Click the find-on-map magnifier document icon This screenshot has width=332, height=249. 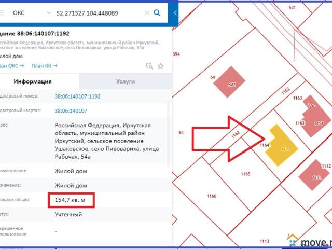click(x=149, y=66)
